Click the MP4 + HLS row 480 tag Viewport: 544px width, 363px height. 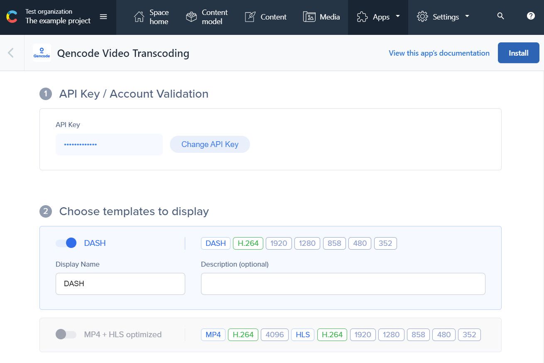(444, 334)
